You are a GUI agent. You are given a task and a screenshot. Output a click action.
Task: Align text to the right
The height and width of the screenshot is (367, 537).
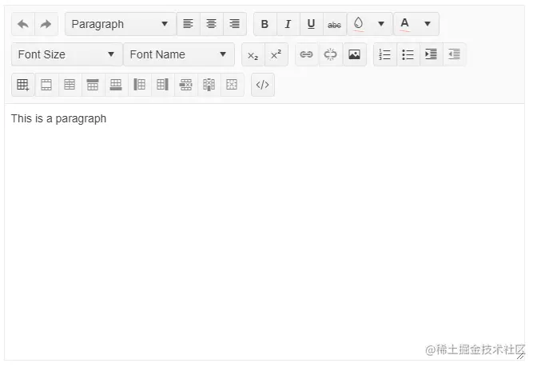235,24
